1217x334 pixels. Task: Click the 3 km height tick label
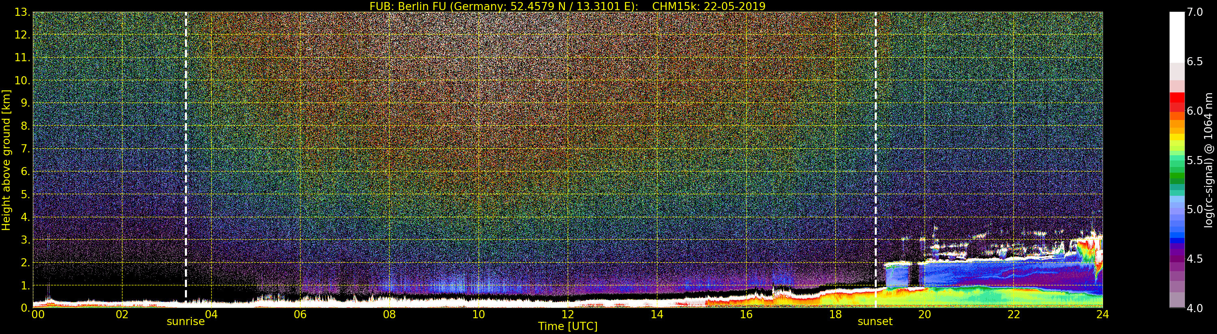pos(25,240)
